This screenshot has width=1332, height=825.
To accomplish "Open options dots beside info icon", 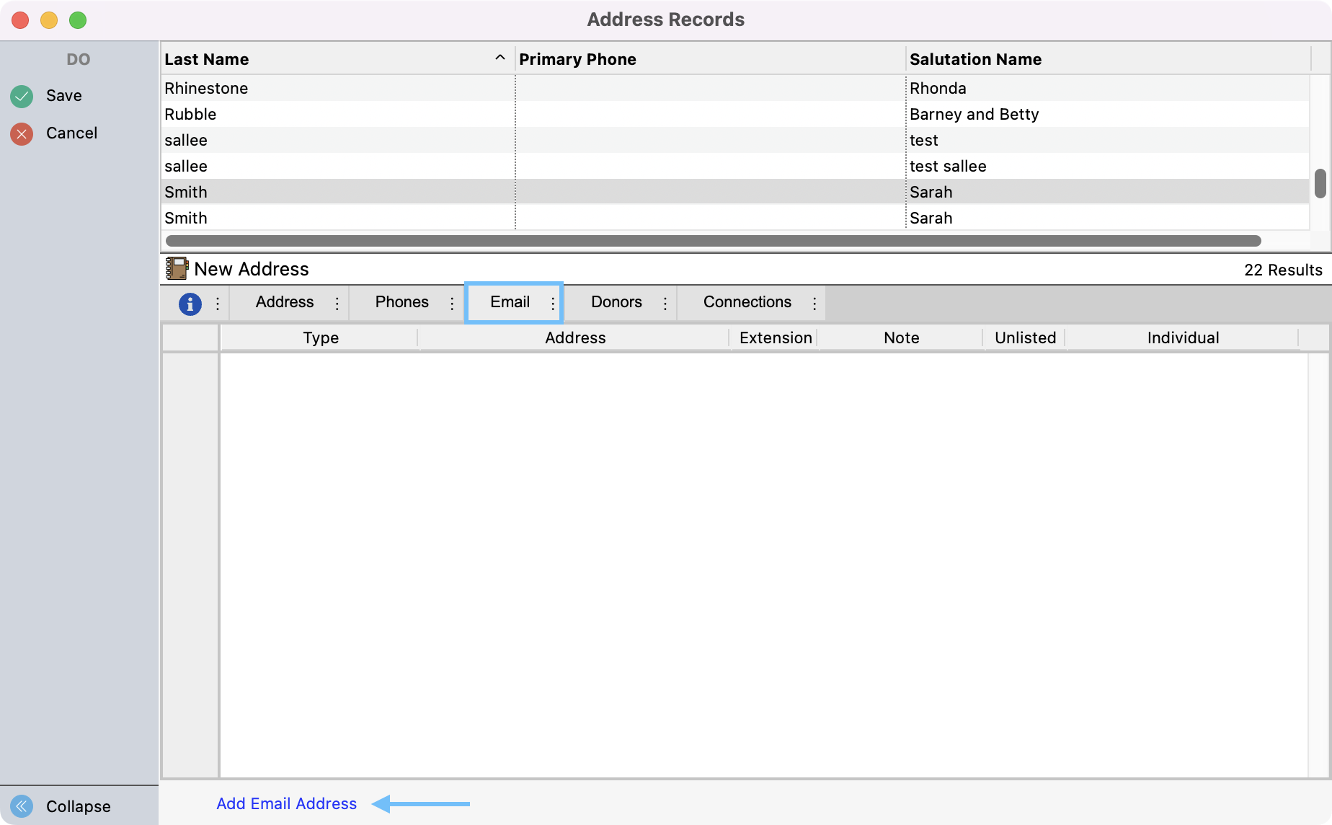I will (x=218, y=304).
